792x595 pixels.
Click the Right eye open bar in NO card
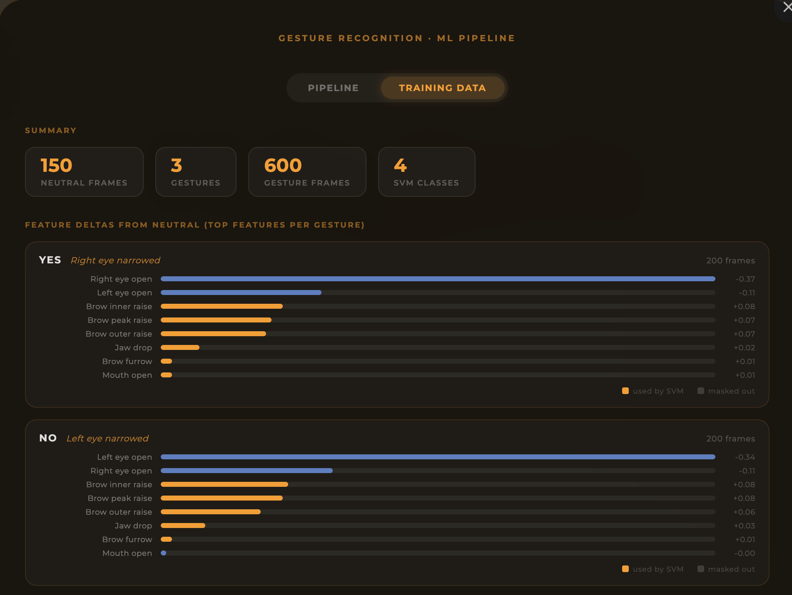438,471
